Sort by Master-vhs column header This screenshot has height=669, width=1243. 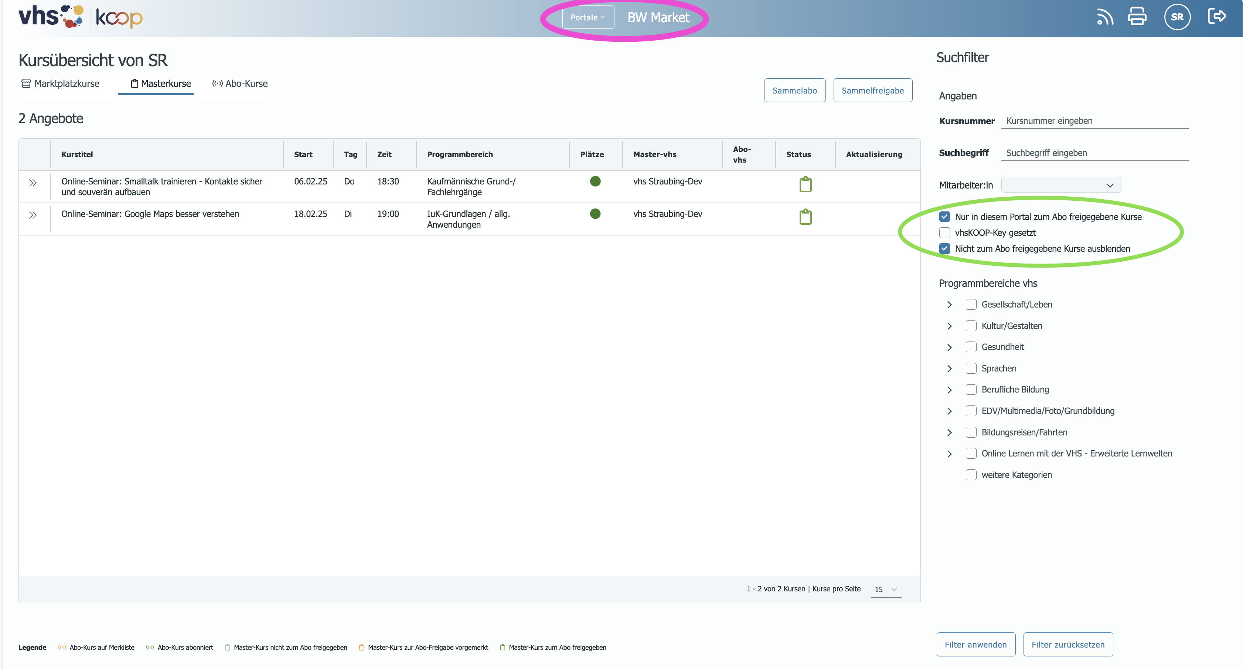point(655,154)
